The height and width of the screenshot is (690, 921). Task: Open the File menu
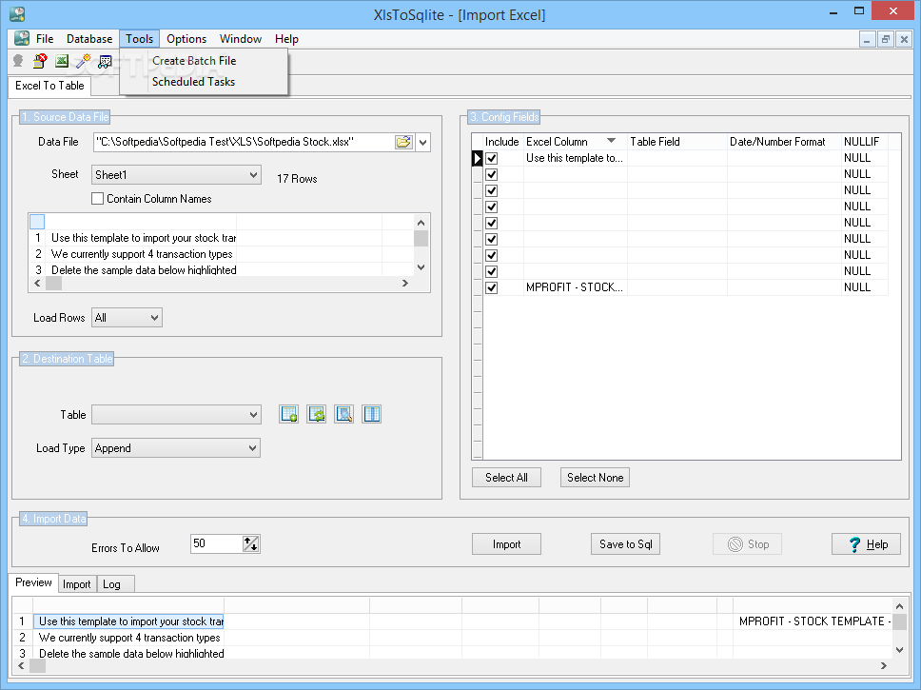click(45, 39)
